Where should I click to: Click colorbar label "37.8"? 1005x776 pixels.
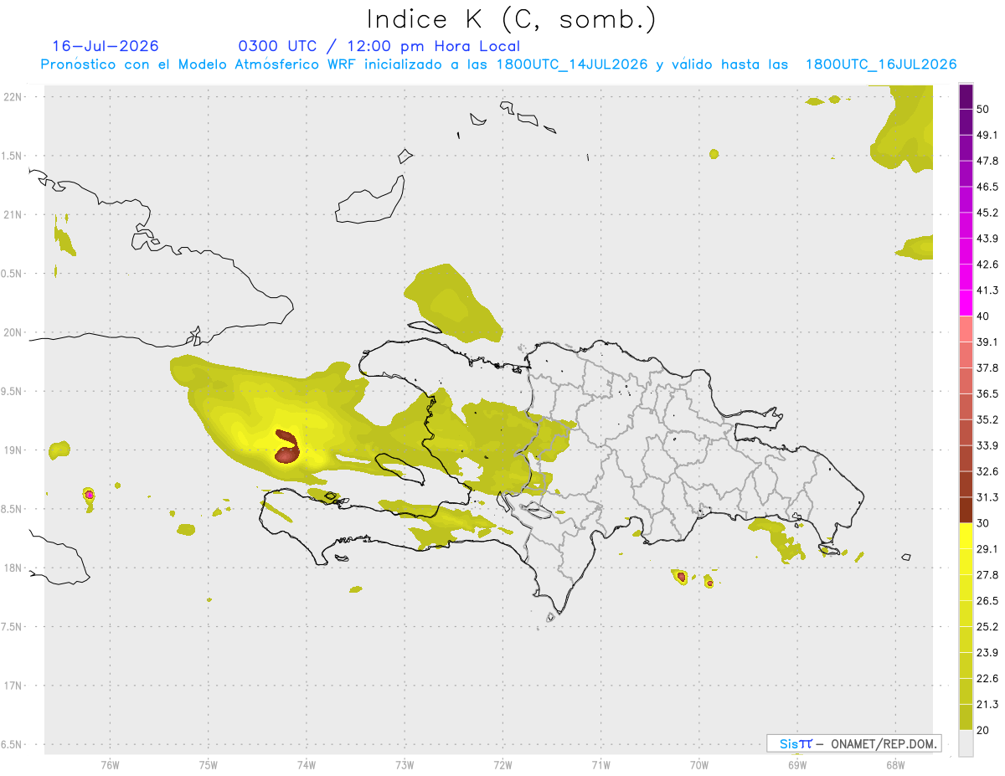987,368
